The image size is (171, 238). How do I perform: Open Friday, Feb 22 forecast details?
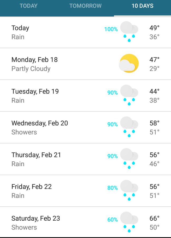(31, 187)
